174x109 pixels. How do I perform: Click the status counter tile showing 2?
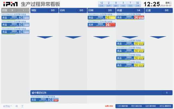coord(109,4)
